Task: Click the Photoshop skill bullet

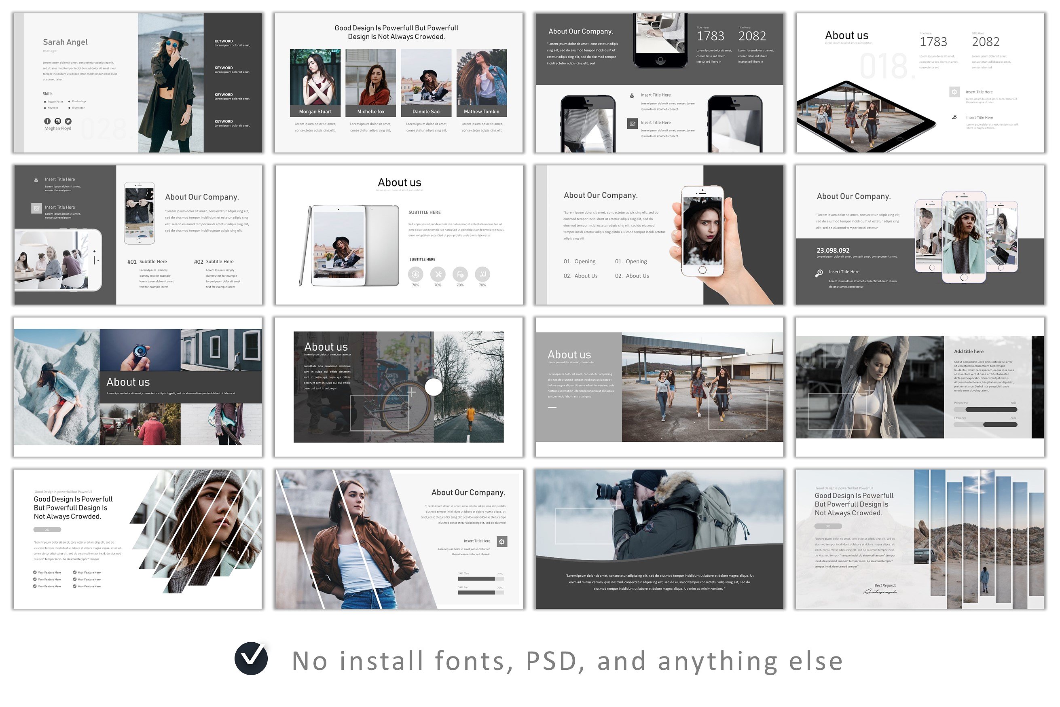Action: pyautogui.click(x=70, y=102)
